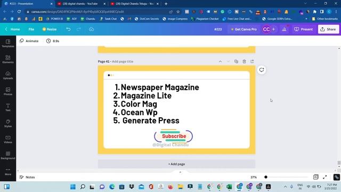Click the comment refresh icon beside page
Image resolution: width=341 pixels, height=192 pixels.
pyautogui.click(x=262, y=70)
